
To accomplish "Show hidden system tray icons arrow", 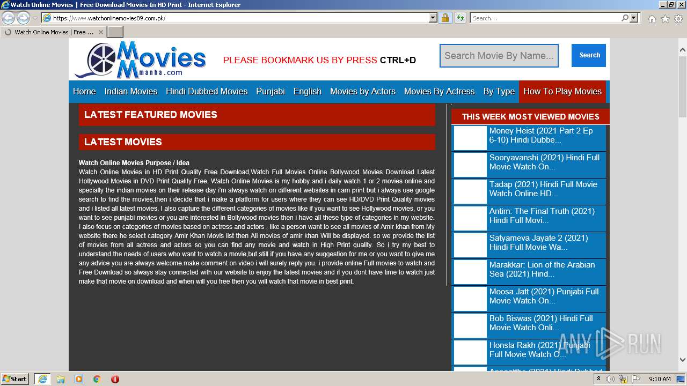I will pos(598,378).
